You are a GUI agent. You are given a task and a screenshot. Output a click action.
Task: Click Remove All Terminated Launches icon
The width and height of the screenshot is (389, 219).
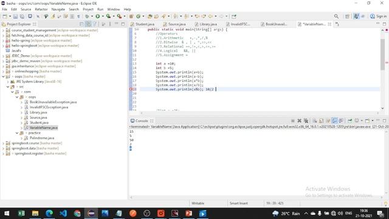[306, 120]
